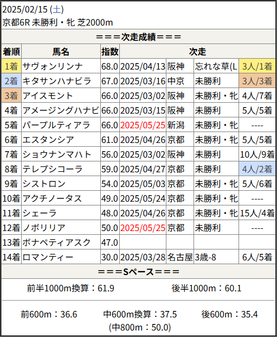This screenshot has width=277, height=337.
Task: Click the Sペース section heading
Action: coord(139,272)
